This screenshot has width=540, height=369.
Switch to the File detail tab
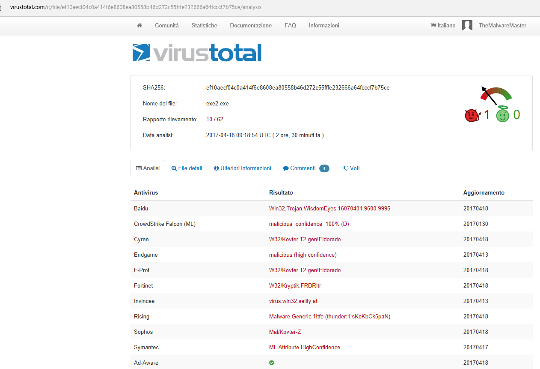(187, 168)
